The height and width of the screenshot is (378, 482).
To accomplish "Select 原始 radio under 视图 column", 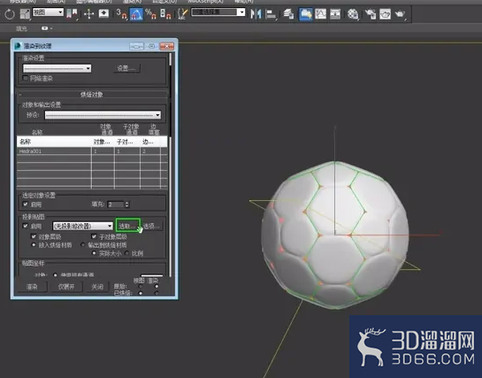I will coord(141,286).
